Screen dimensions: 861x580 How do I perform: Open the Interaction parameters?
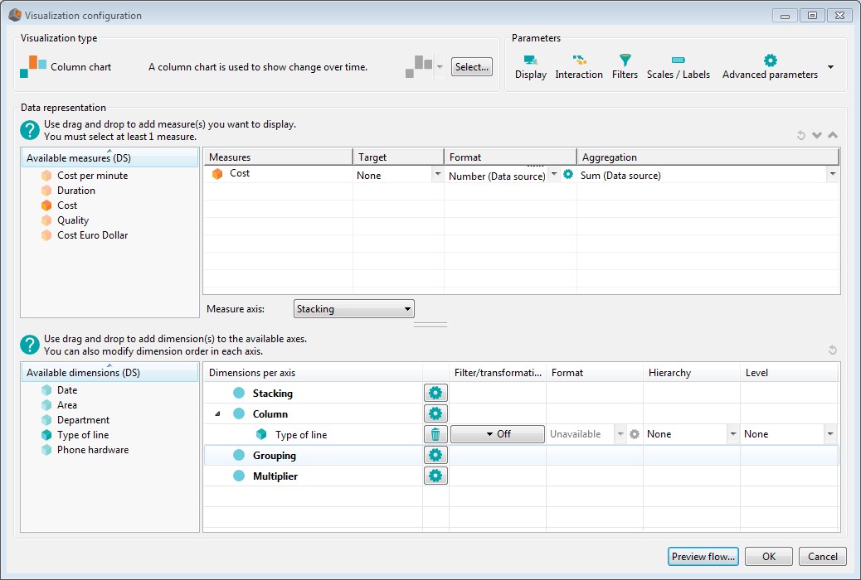(x=579, y=67)
